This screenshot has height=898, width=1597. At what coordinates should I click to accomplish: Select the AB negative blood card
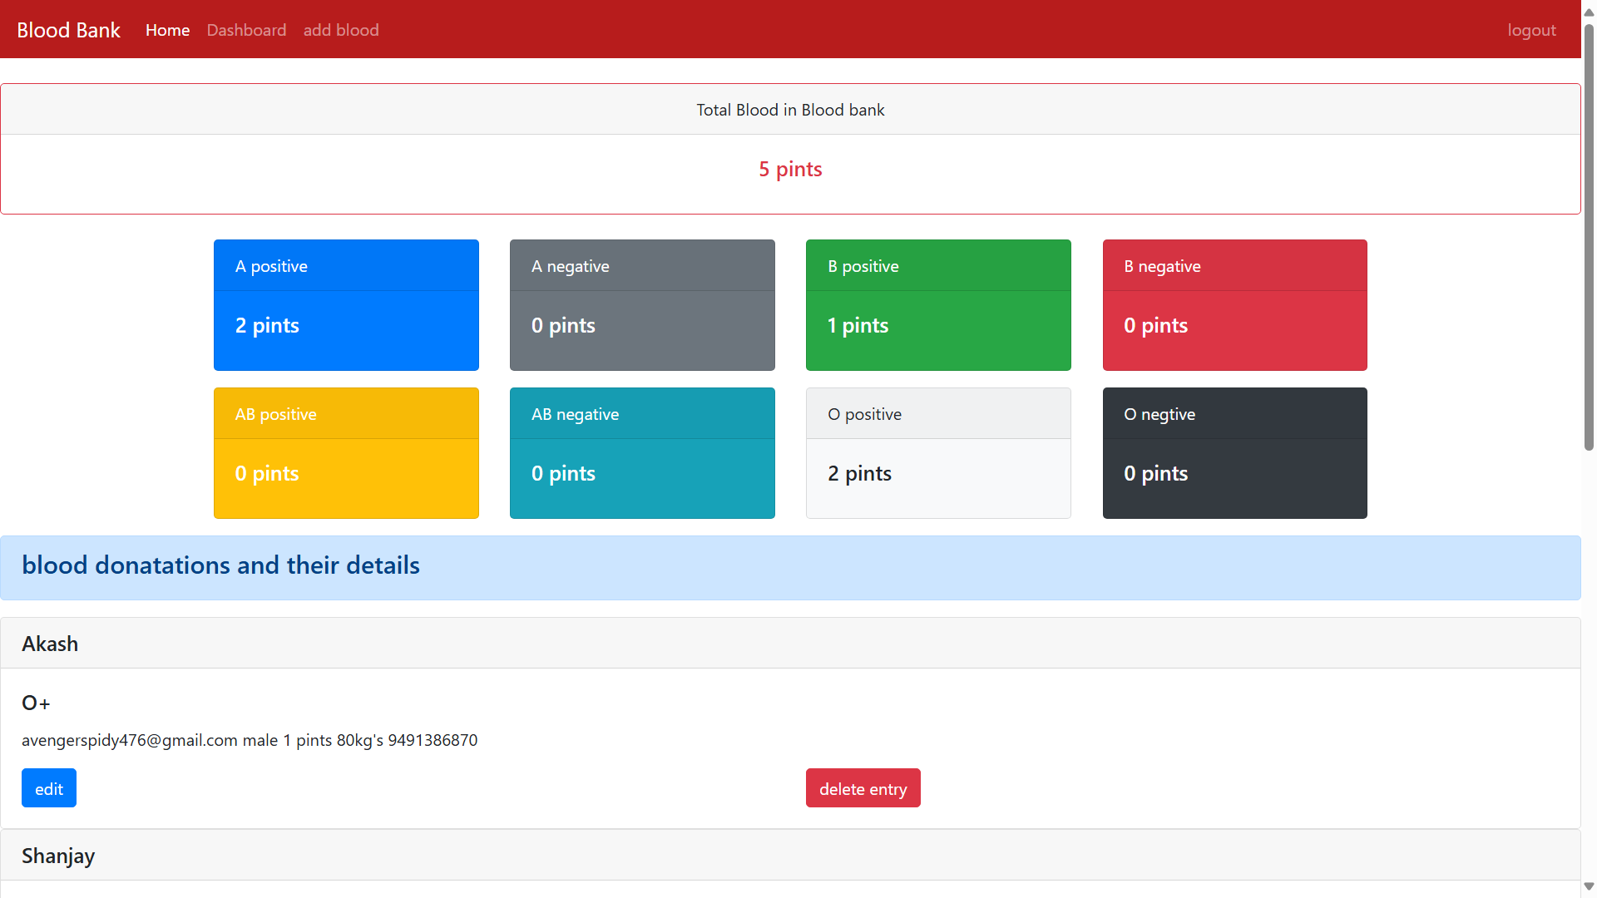(642, 453)
